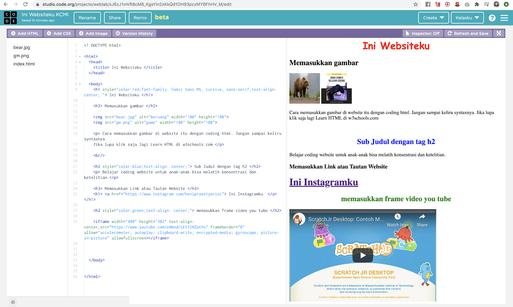Open browser extensions puzzle icon
This screenshot has width=513, height=307.
[477, 4]
